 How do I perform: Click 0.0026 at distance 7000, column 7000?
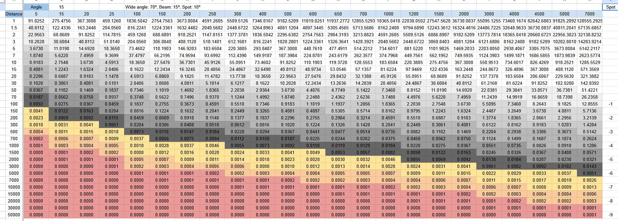pos(590,180)
